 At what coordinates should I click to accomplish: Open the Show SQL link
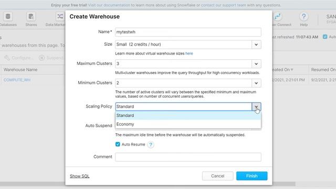click(x=79, y=176)
